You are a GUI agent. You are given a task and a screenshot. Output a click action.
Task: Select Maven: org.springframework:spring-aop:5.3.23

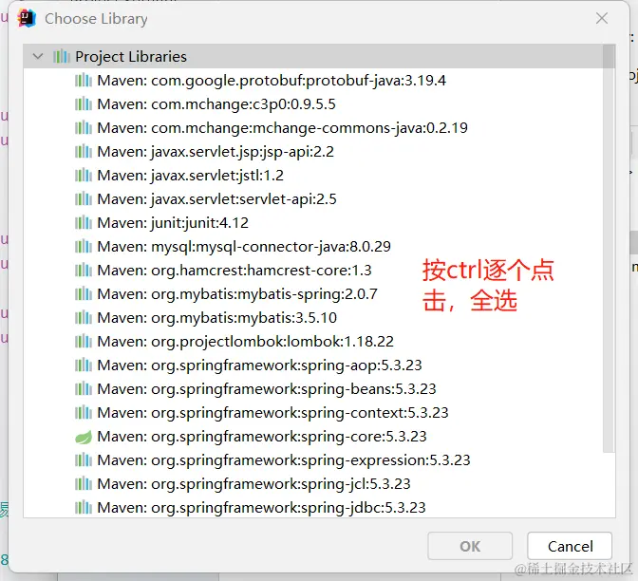259,365
